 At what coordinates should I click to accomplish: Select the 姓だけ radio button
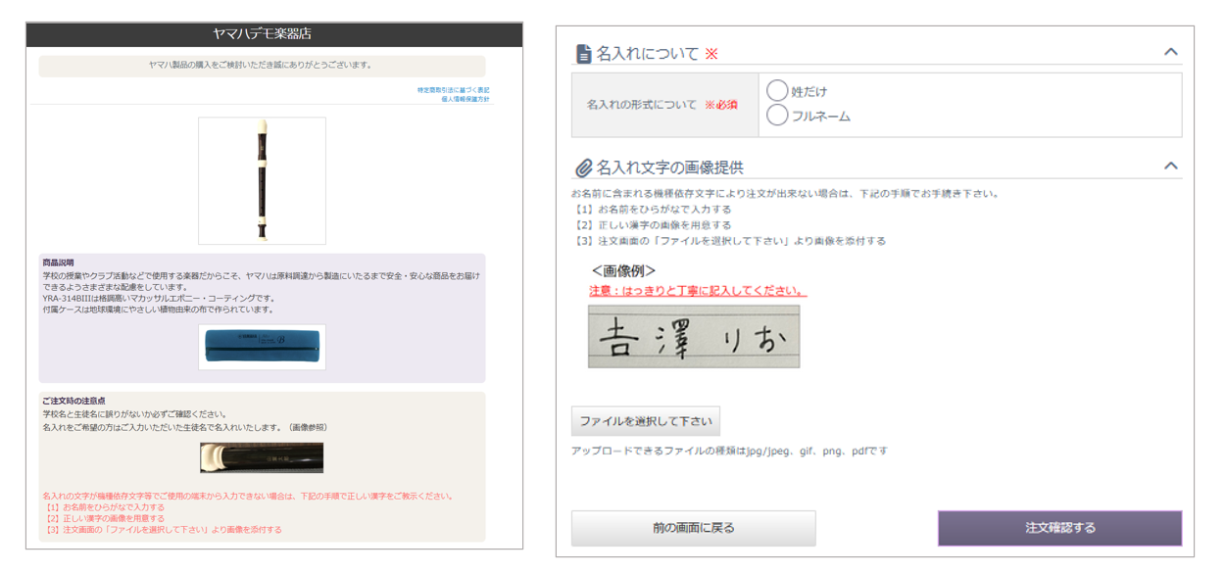click(777, 90)
